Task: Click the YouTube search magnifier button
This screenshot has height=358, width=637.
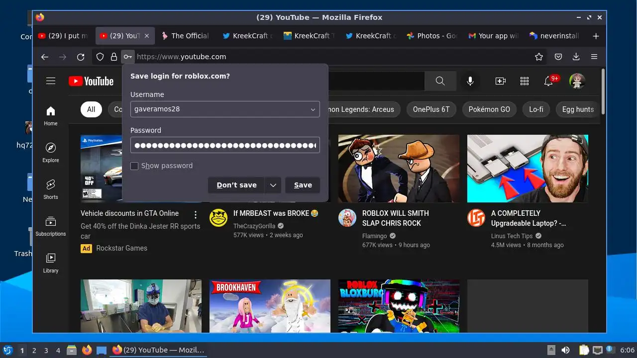Action: point(440,81)
